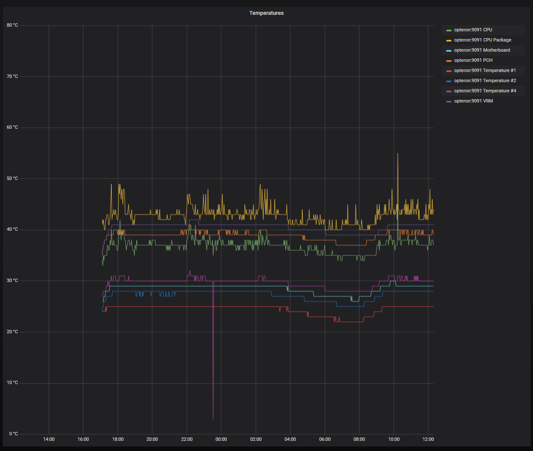Toggle the opteron:9091 VRM legend label
The width and height of the screenshot is (533, 451).
click(473, 101)
